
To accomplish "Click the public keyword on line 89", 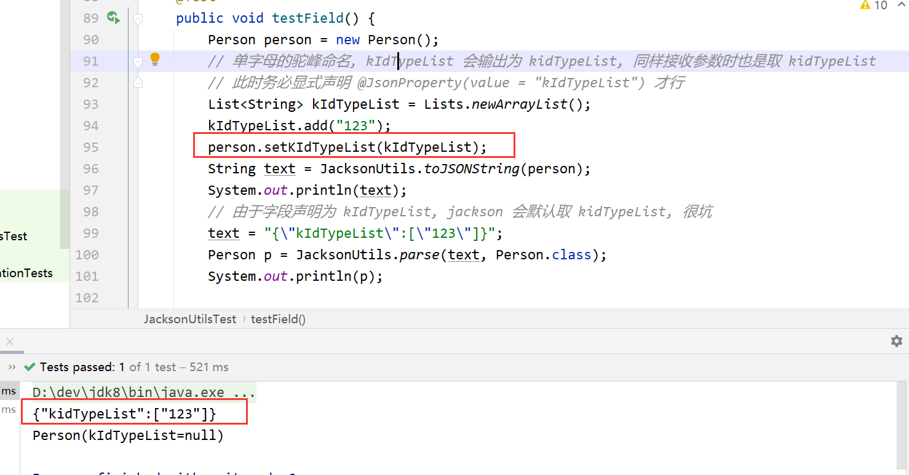I will click(x=200, y=18).
